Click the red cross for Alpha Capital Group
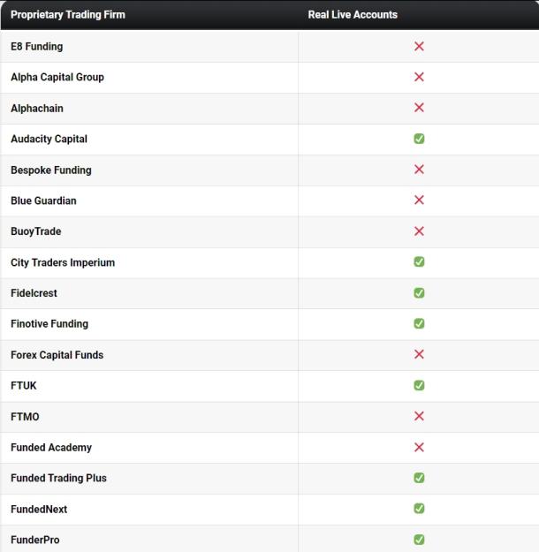The width and height of the screenshot is (539, 552). [x=419, y=77]
